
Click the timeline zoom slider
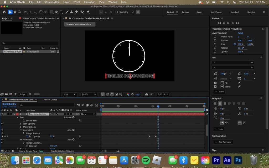(106, 151)
